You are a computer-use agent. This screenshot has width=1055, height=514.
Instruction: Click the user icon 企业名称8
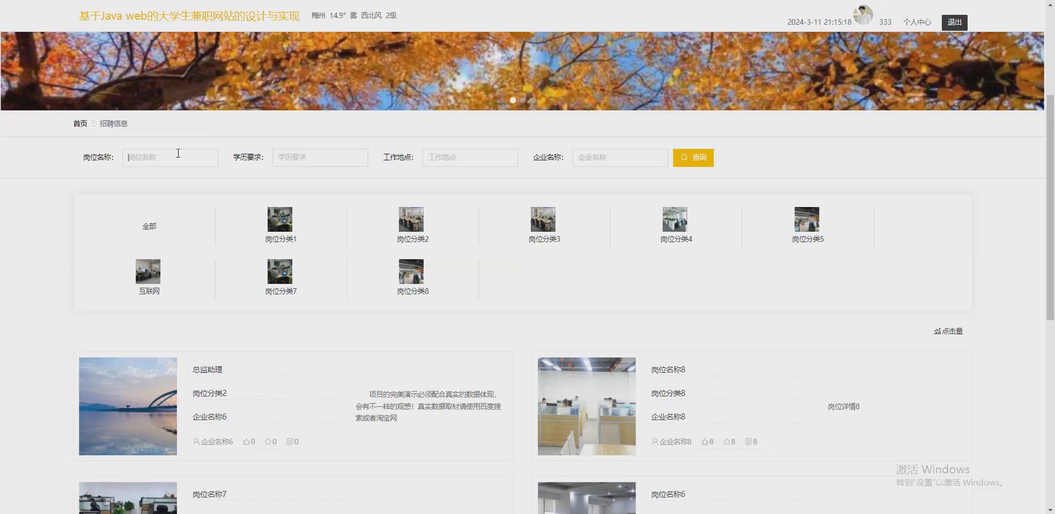[655, 442]
